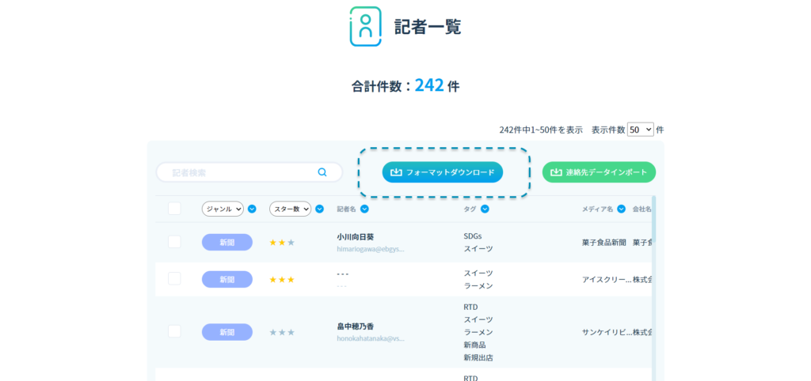Click the 連絡先データインポート button
Image resolution: width=811 pixels, height=381 pixels.
point(599,172)
